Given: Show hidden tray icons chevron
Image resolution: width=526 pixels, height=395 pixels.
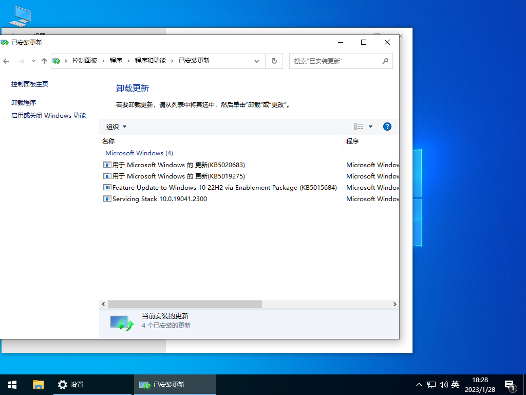Looking at the screenshot, I should [x=419, y=385].
